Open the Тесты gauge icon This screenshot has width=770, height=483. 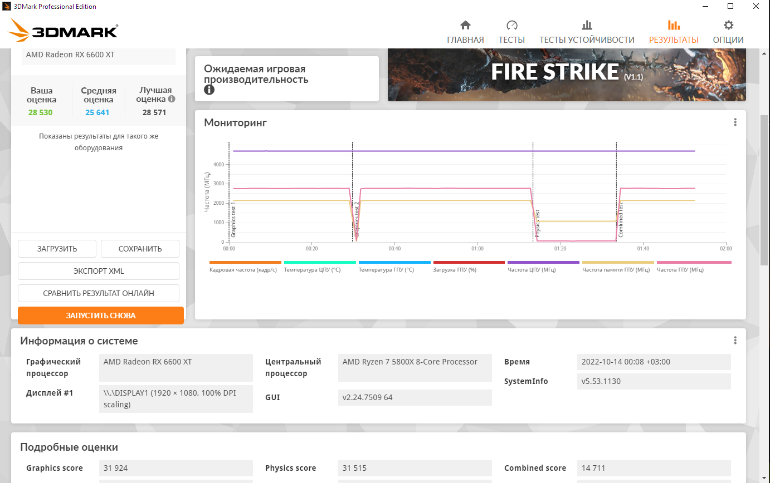(x=512, y=25)
